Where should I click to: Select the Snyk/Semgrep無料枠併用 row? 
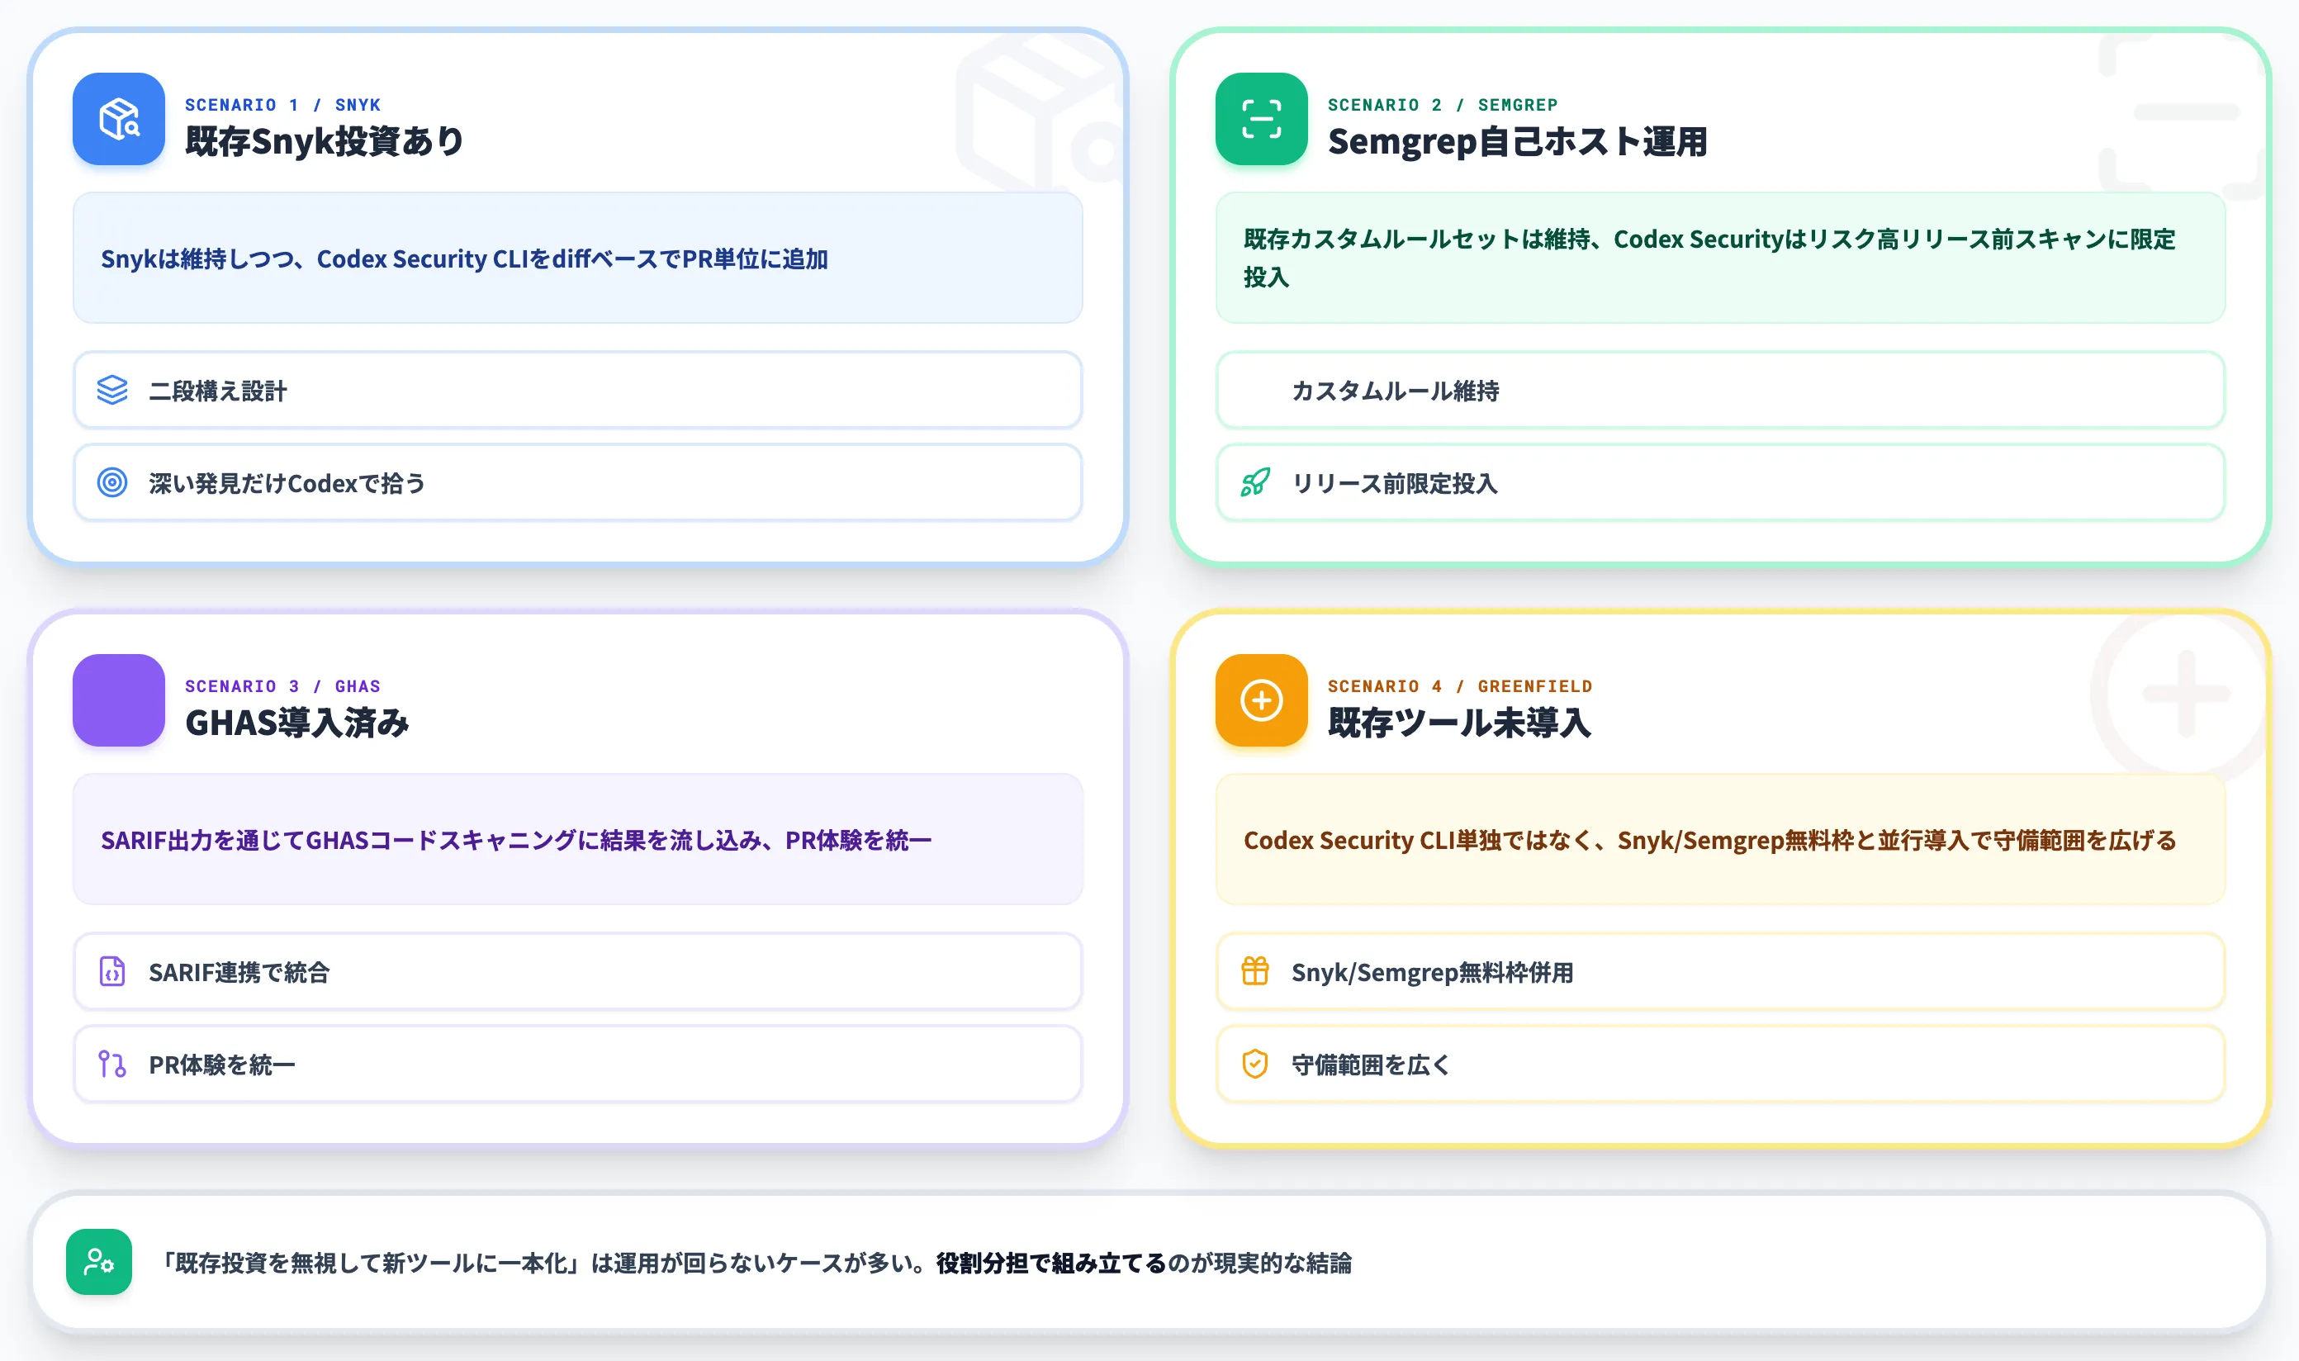[x=1720, y=971]
